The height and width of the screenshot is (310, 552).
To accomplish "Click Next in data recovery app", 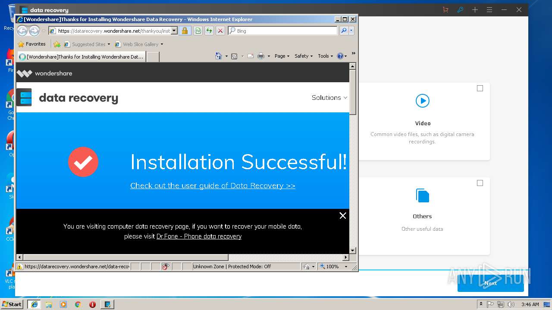I will pos(491,283).
